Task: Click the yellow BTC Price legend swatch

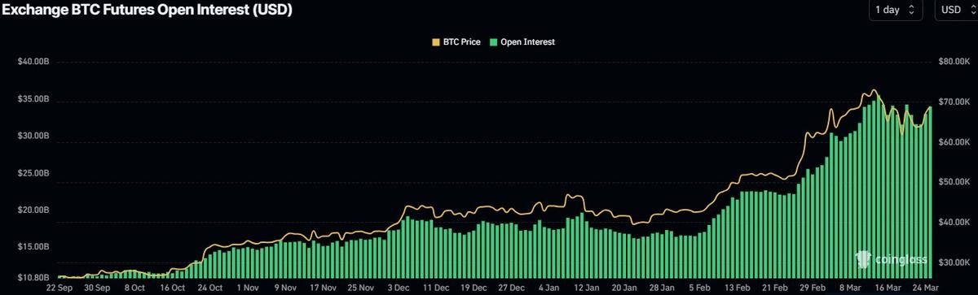Action: pos(435,41)
